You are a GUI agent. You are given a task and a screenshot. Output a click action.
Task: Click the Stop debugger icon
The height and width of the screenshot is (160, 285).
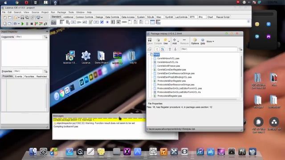32,24
